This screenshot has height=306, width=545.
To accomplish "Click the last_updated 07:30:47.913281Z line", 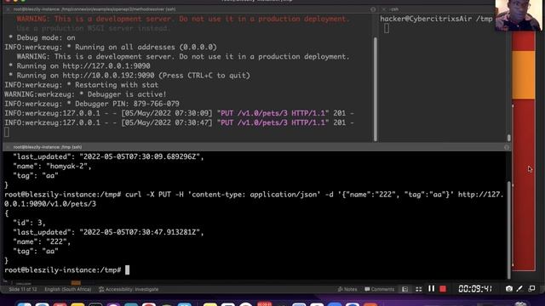I will tap(108, 232).
